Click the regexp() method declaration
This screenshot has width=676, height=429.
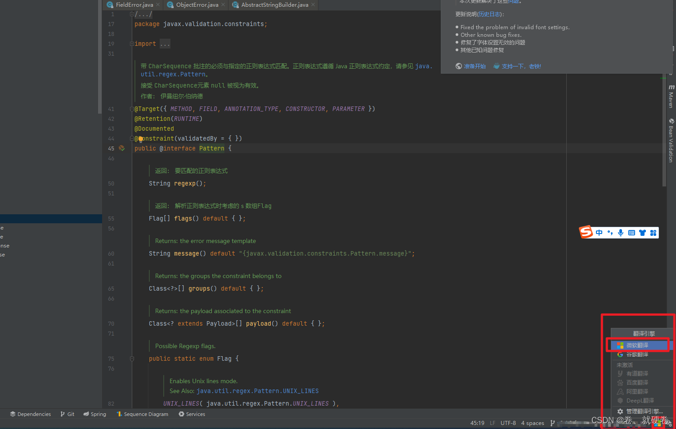(185, 184)
